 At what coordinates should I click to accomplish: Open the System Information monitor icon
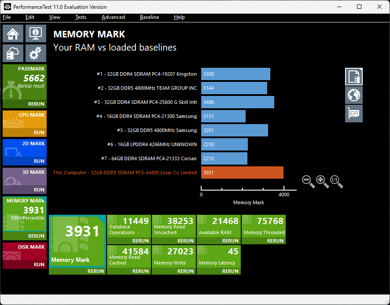[x=36, y=33]
